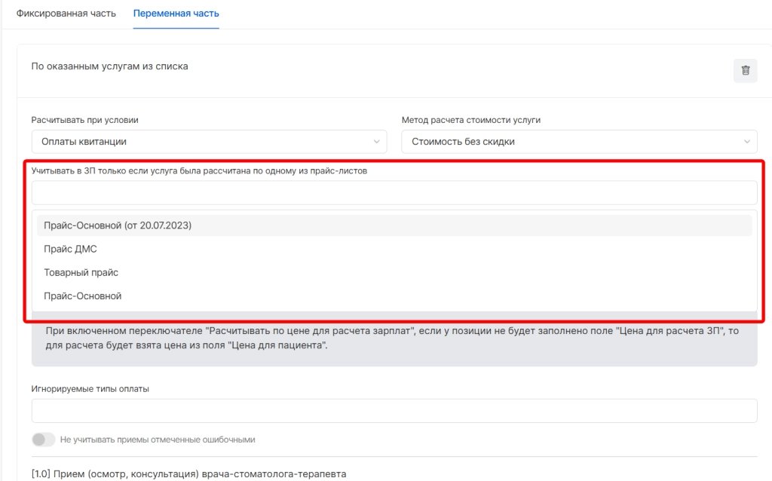Click the По оказанным услугам из списка heading

pos(109,66)
